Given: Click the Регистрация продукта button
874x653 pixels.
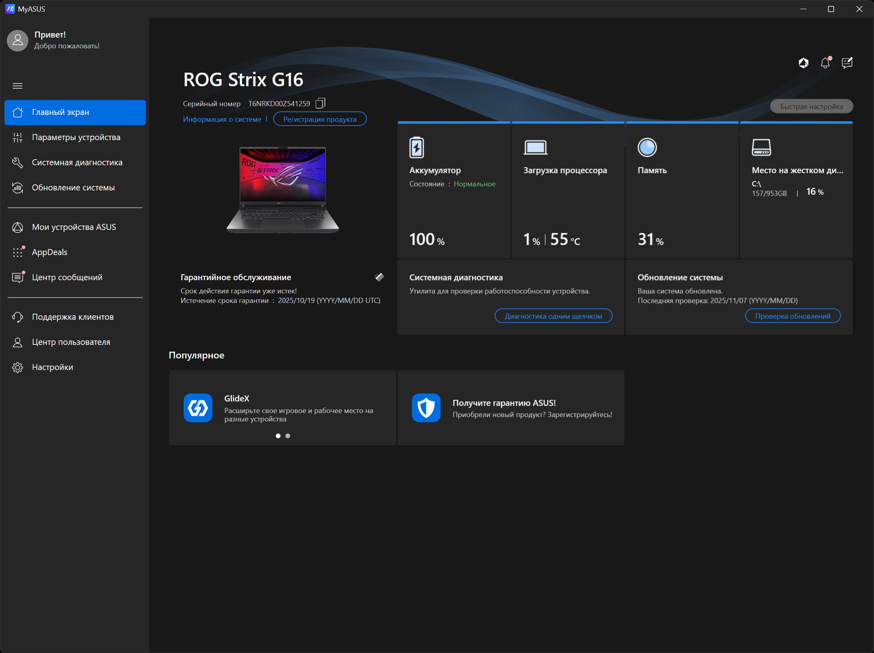Looking at the screenshot, I should coord(320,119).
